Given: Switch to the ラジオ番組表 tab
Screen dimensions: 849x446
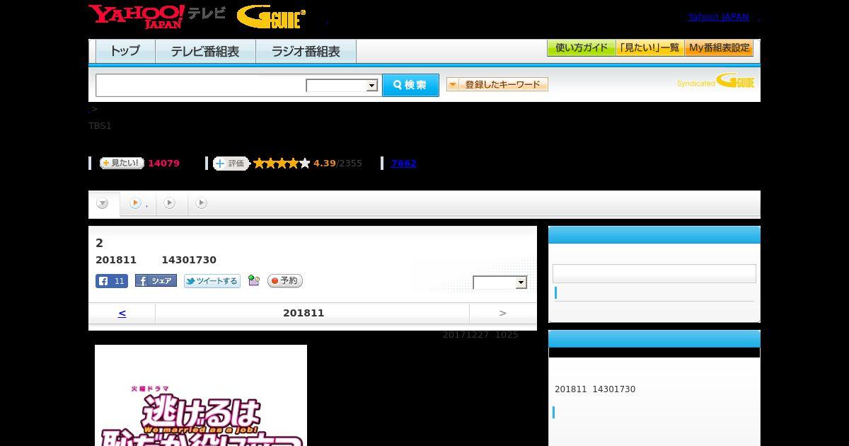Looking at the screenshot, I should [306, 51].
